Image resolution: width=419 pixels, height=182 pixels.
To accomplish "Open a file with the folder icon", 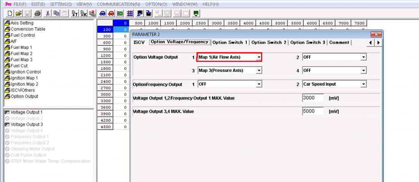I will (x=18, y=13).
